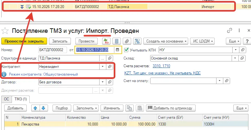Choose Структурная единица via ellipsis
The image size is (251, 130).
tap(103, 58)
